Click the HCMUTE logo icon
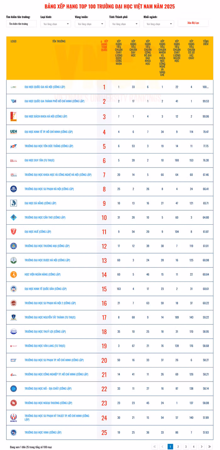Screen dimensions: 220x450 tap(14, 417)
